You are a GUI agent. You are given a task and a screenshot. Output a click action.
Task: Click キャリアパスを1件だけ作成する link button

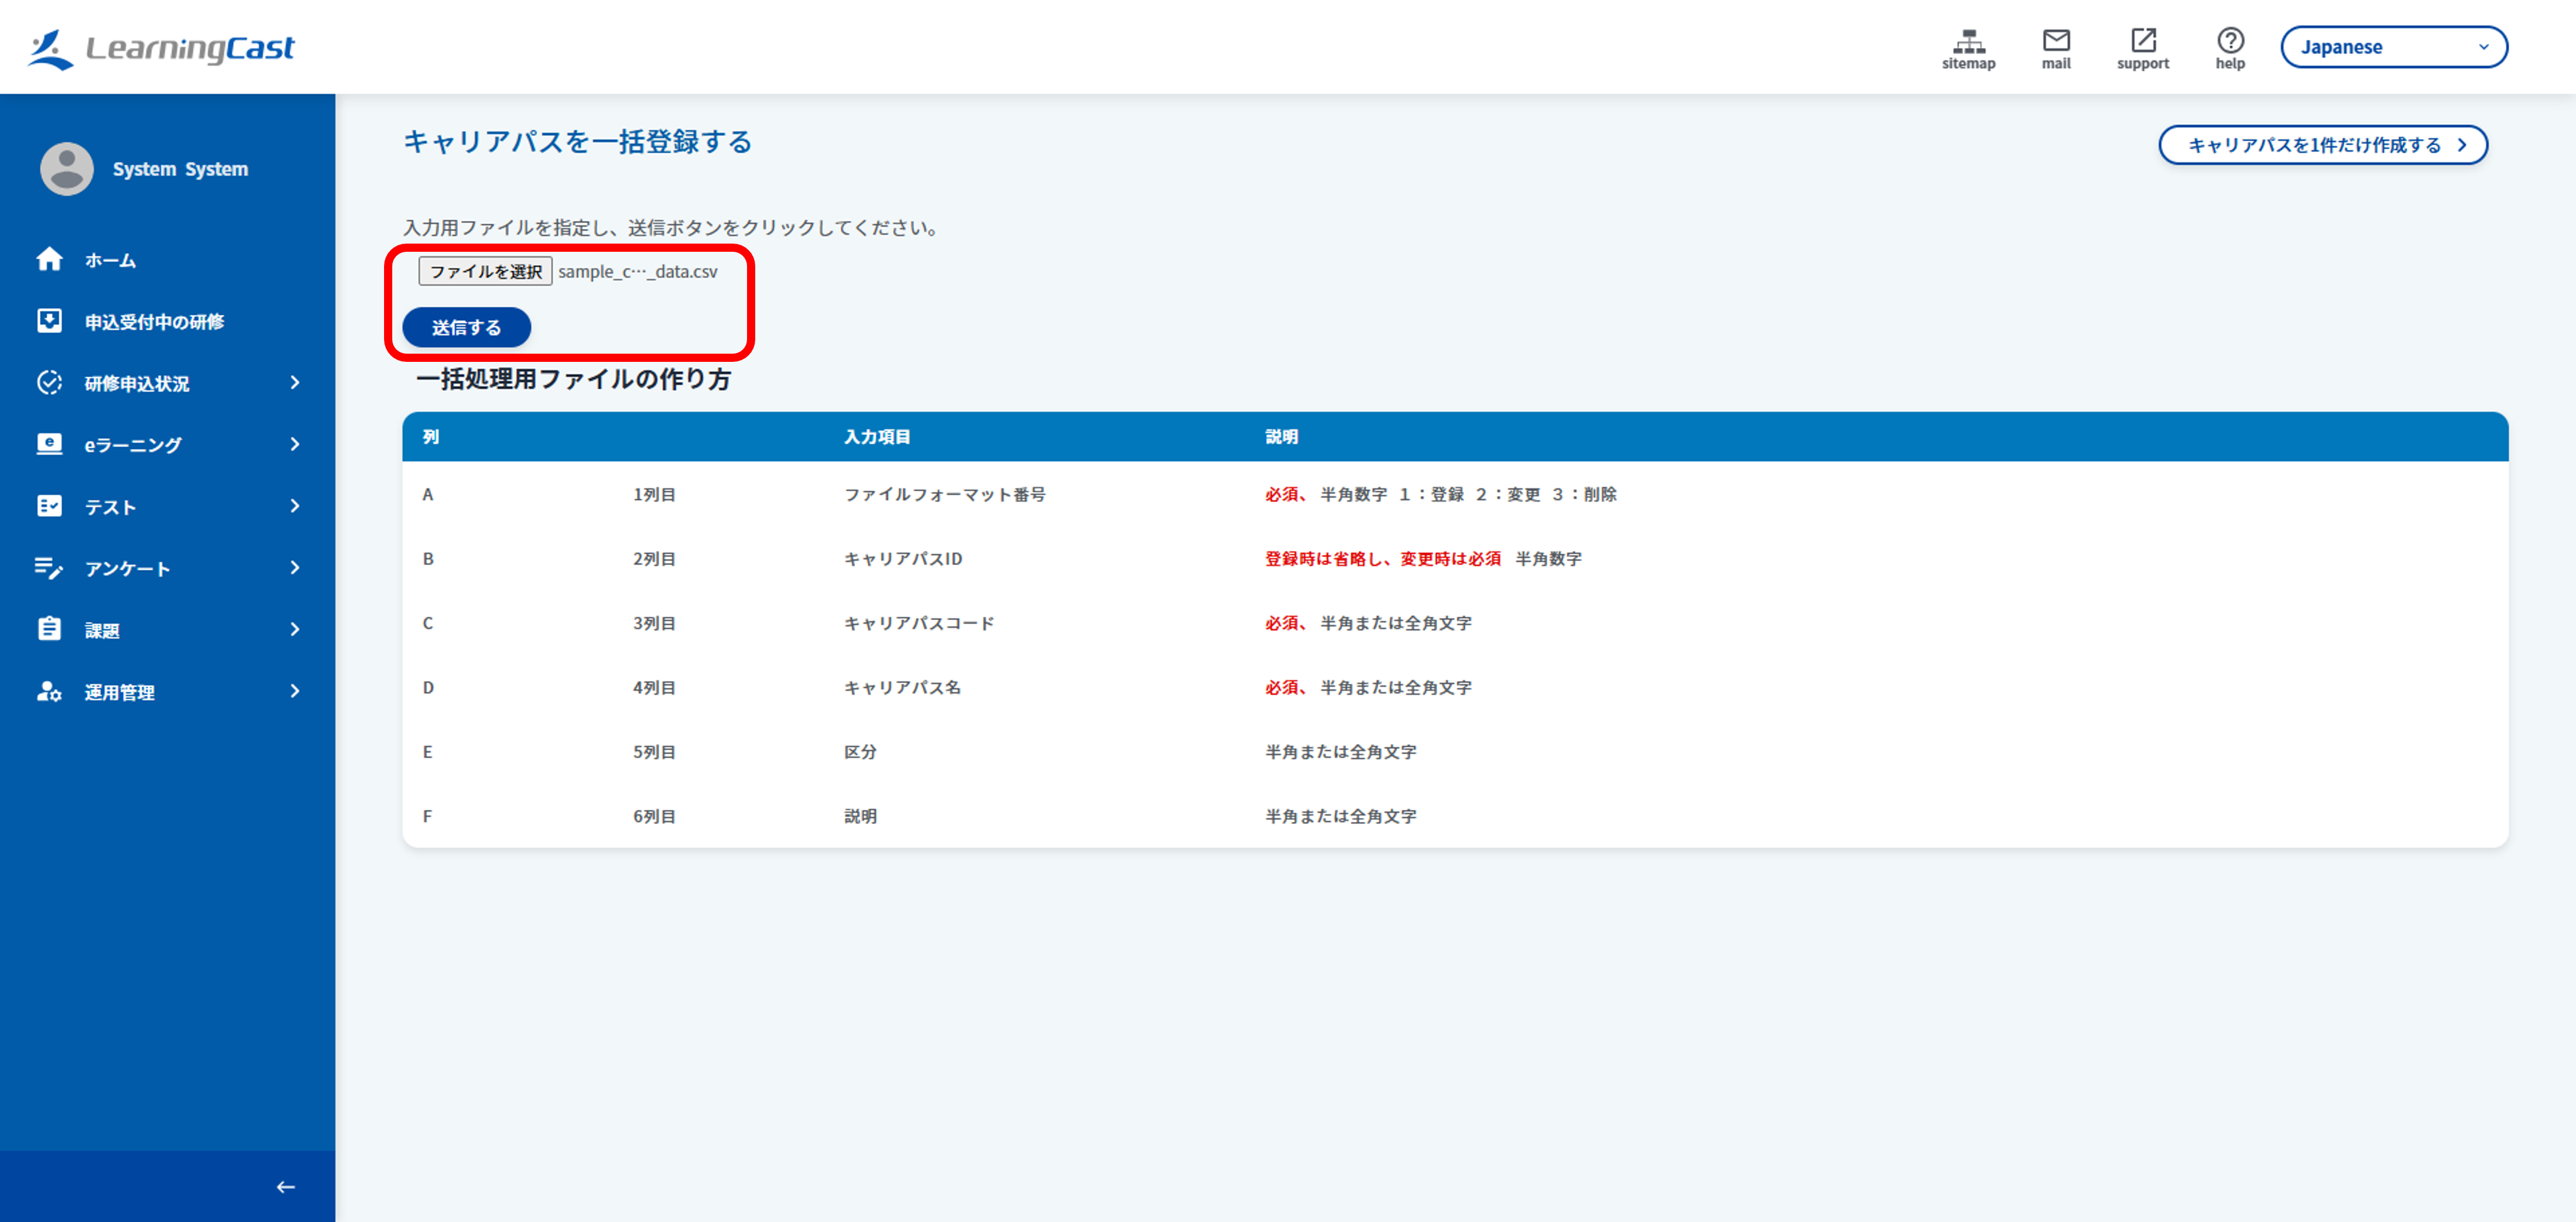click(2323, 145)
